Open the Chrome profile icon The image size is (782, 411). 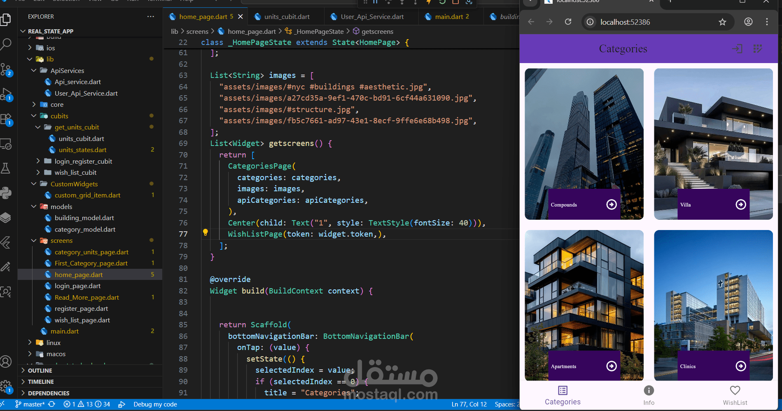pos(748,22)
